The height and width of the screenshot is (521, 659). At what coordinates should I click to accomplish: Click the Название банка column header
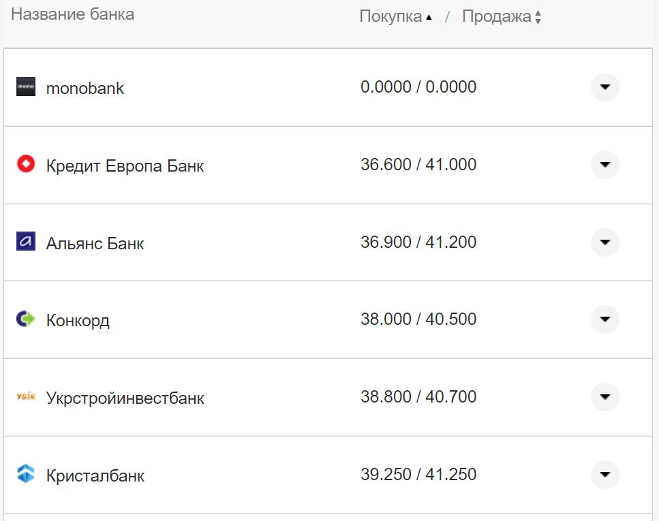(x=72, y=14)
